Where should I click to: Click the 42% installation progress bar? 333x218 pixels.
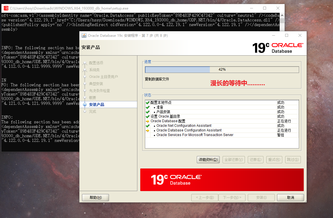click(x=222, y=69)
